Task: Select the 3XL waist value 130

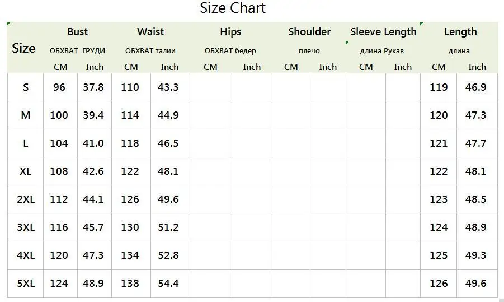Action: 131,227
